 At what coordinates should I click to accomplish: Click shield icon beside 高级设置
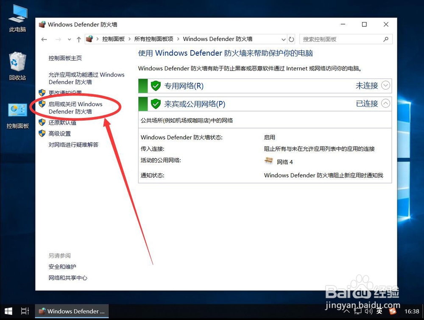pyautogui.click(x=42, y=133)
